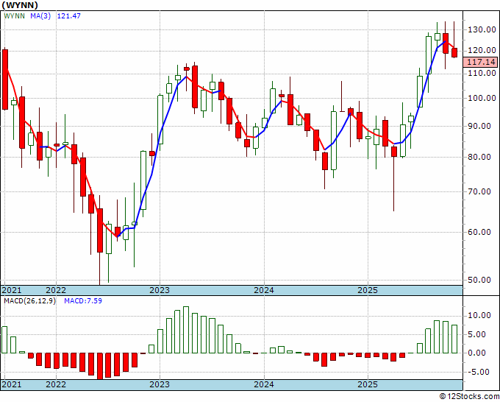Select the 70.00 price axis label

[479, 191]
